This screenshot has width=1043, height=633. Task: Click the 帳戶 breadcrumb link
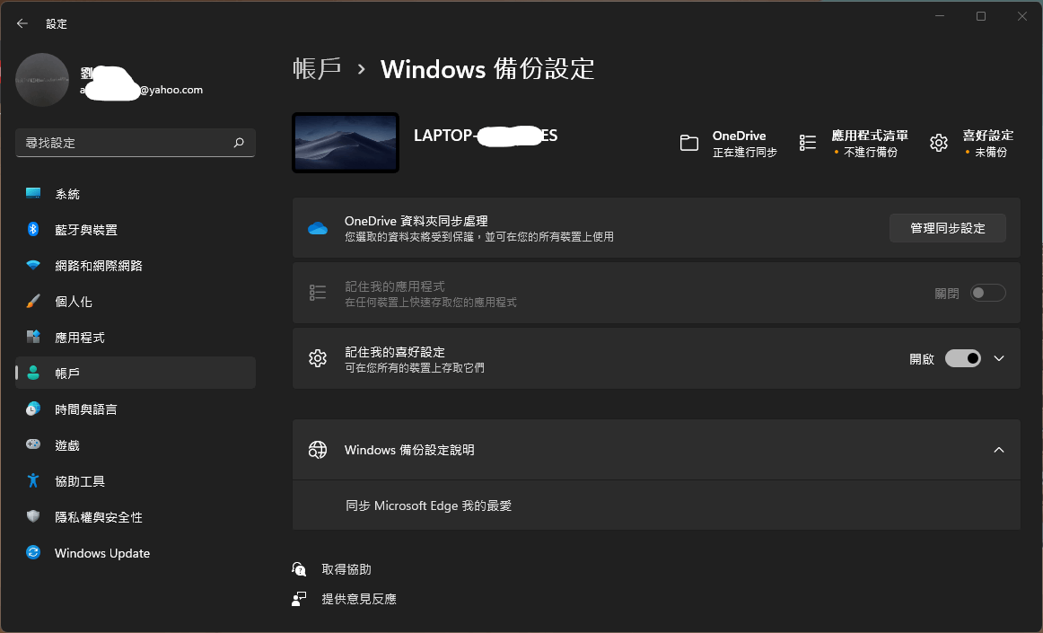317,69
